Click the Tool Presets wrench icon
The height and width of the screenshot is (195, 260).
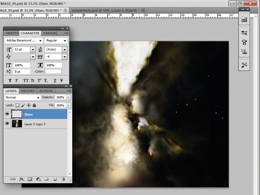[x=244, y=65]
